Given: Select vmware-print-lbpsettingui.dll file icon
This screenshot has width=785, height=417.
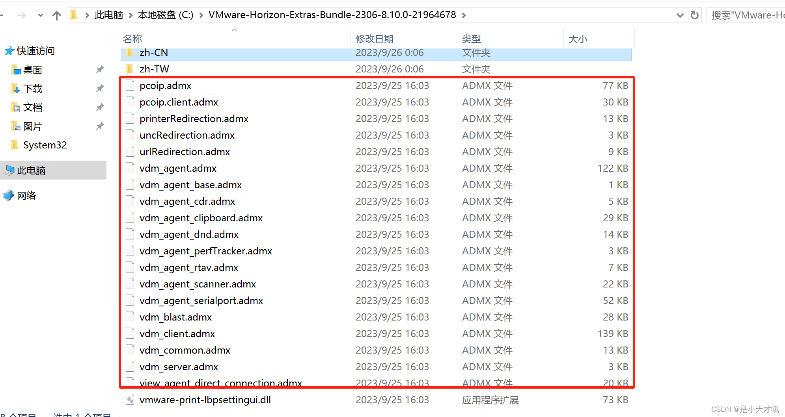Looking at the screenshot, I should coord(130,400).
